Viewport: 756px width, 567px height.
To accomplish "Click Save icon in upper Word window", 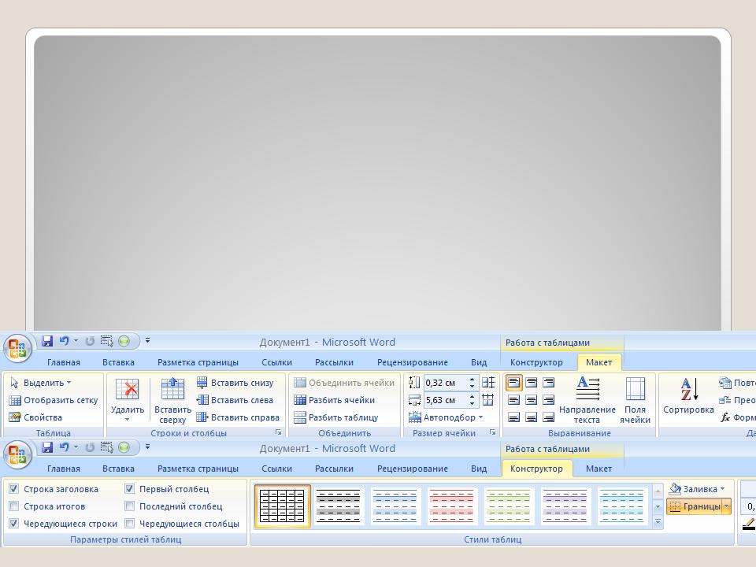I will point(46,341).
